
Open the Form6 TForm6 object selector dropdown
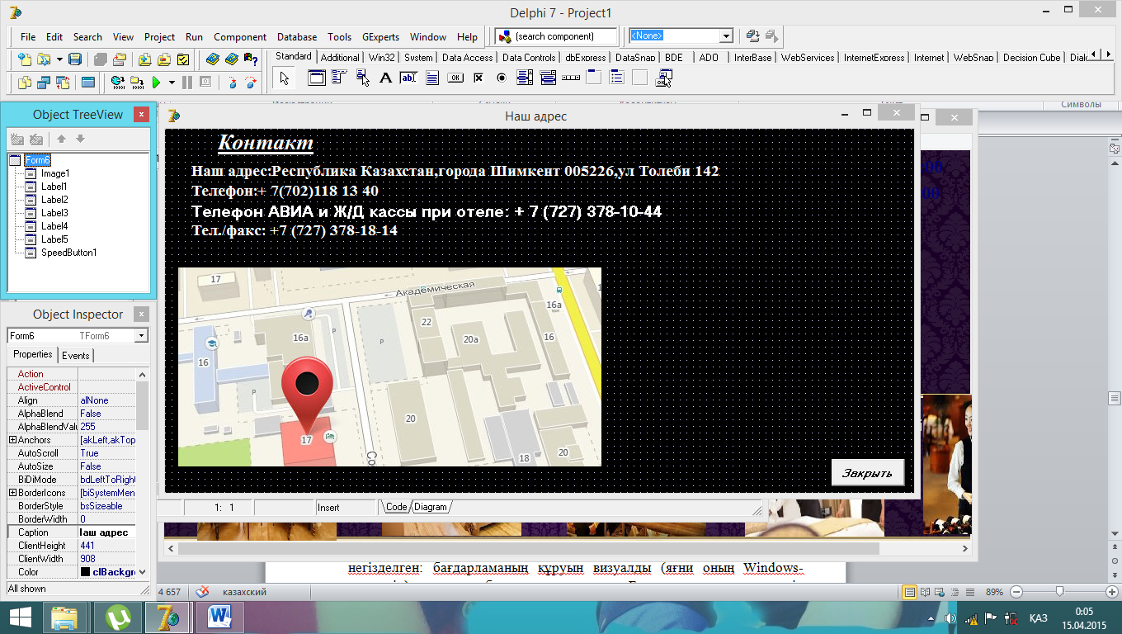coord(141,336)
